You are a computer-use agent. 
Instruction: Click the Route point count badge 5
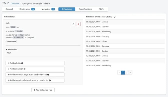(x=33, y=9)
